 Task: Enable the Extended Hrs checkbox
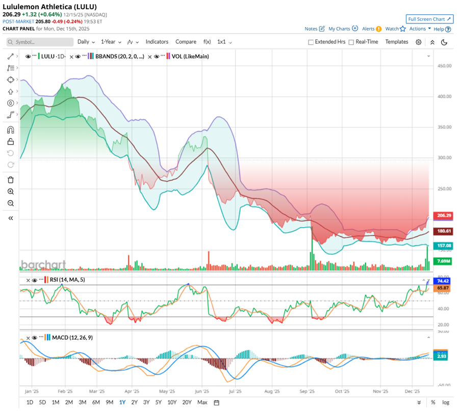click(x=311, y=42)
